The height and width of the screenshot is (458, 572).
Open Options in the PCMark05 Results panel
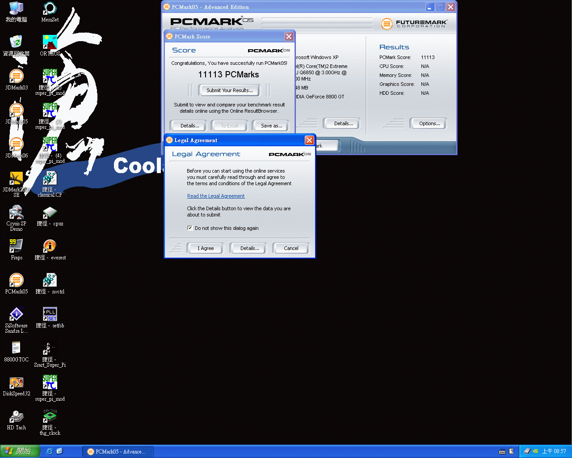(x=429, y=123)
